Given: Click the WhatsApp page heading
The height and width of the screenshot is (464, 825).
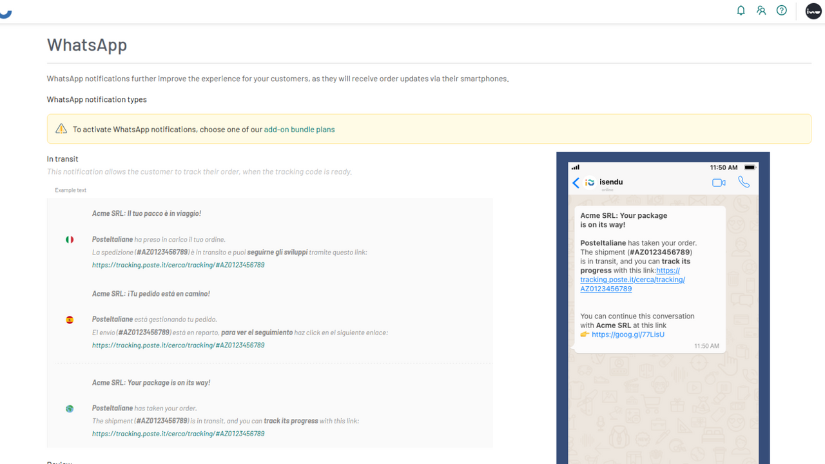Looking at the screenshot, I should (87, 44).
